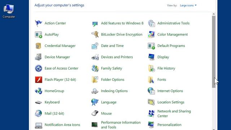Open 'Language' text link

[109, 102]
